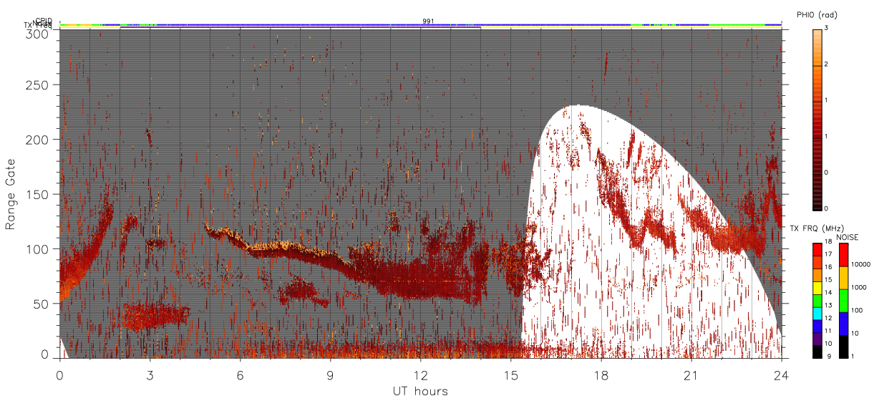Click the 300 tick on Range Gate axis
The height and width of the screenshot is (406, 879).
pos(37,33)
